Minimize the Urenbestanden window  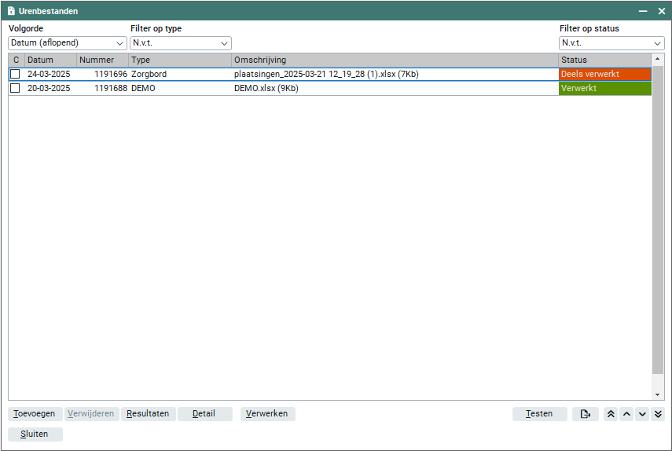(642, 11)
